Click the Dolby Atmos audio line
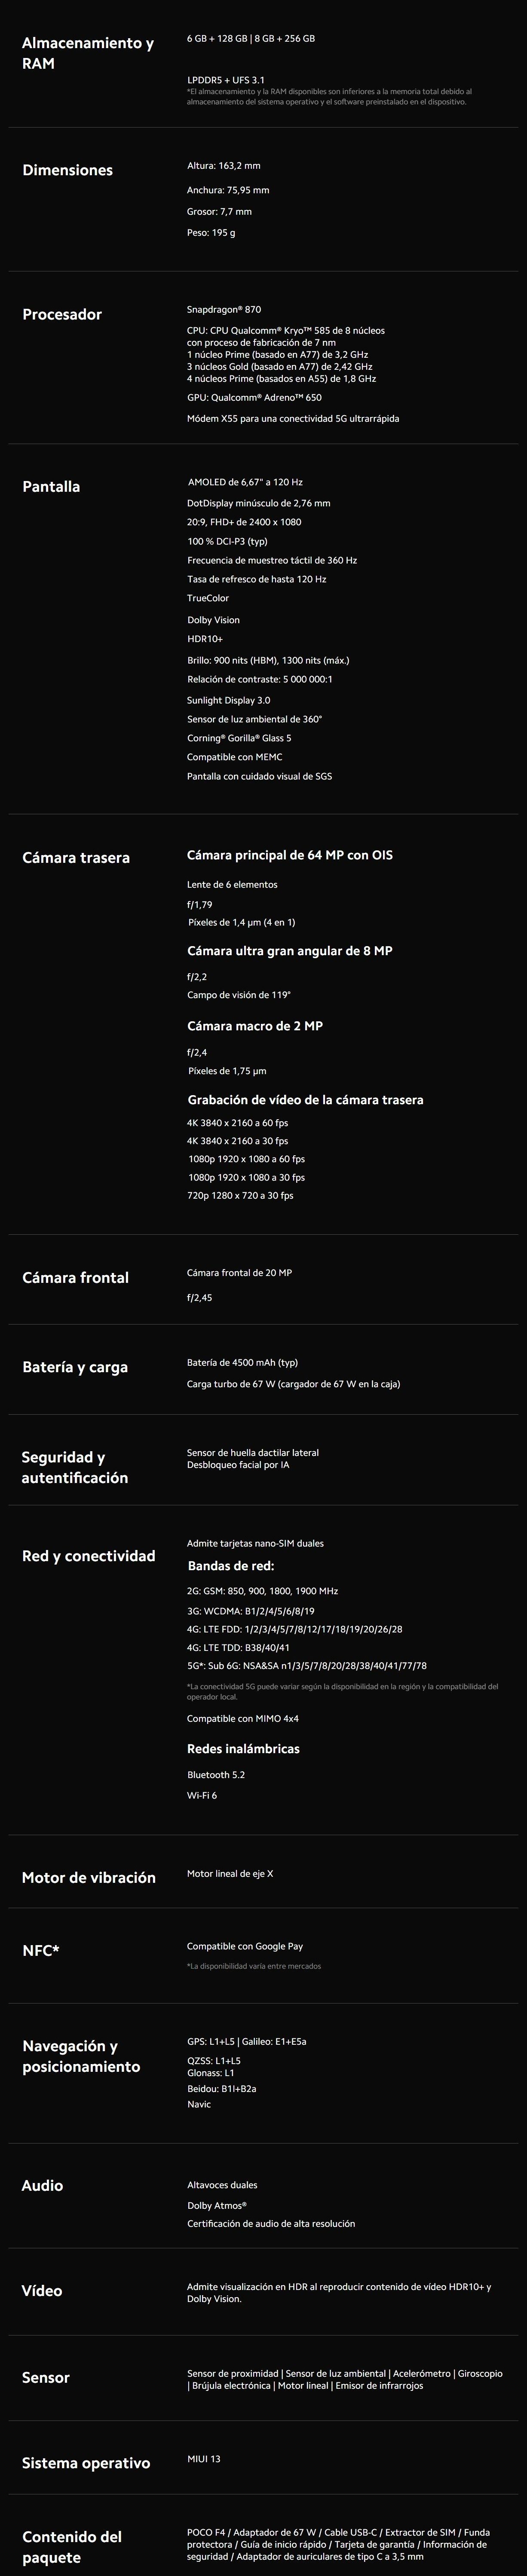527x2576 pixels. [x=217, y=2205]
